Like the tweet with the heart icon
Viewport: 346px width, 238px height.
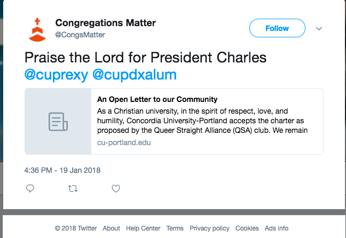(116, 188)
